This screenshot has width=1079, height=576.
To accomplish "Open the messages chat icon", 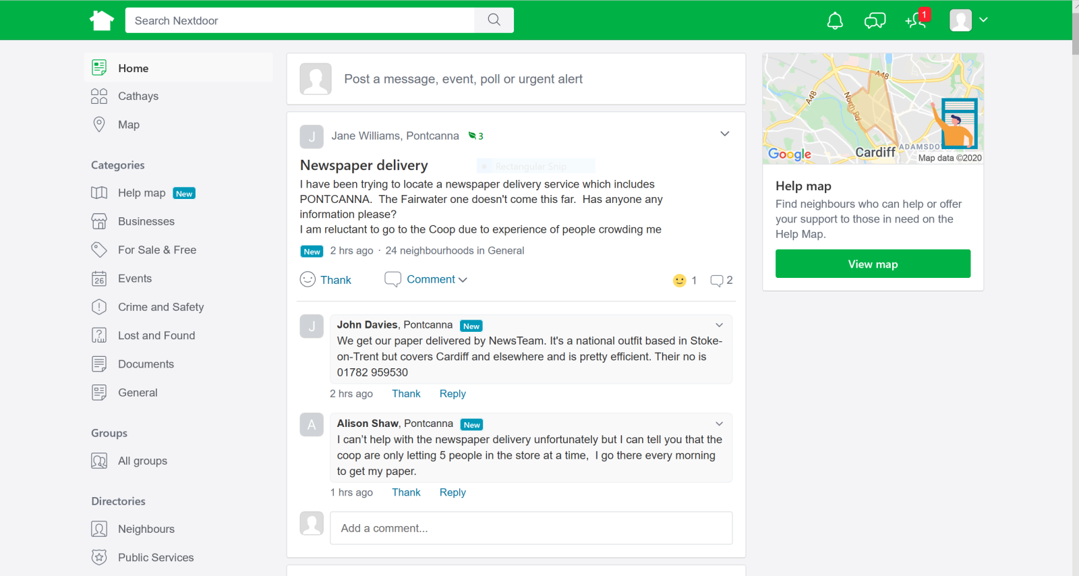I will click(x=875, y=21).
